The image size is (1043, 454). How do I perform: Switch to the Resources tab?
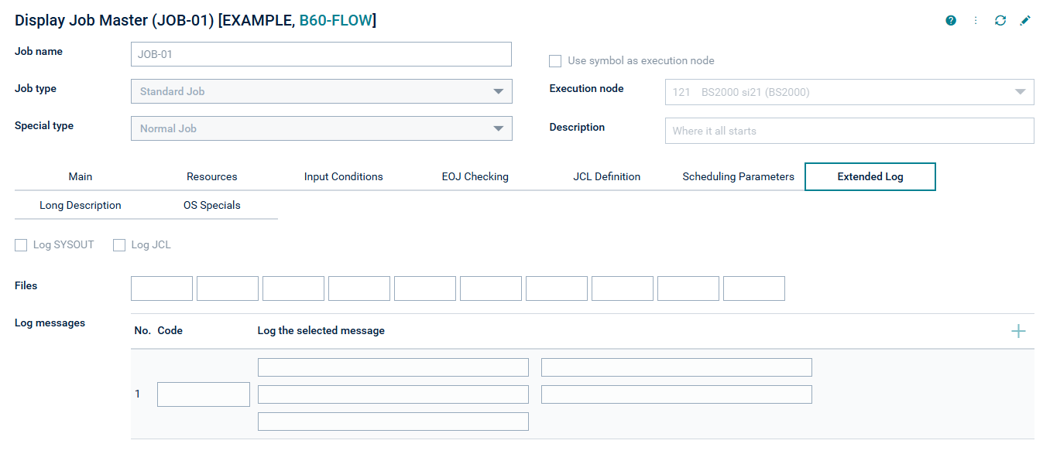pos(212,176)
